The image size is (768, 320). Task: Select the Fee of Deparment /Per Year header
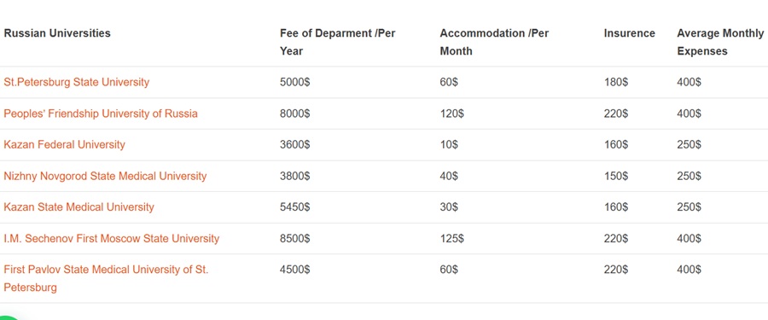point(338,42)
